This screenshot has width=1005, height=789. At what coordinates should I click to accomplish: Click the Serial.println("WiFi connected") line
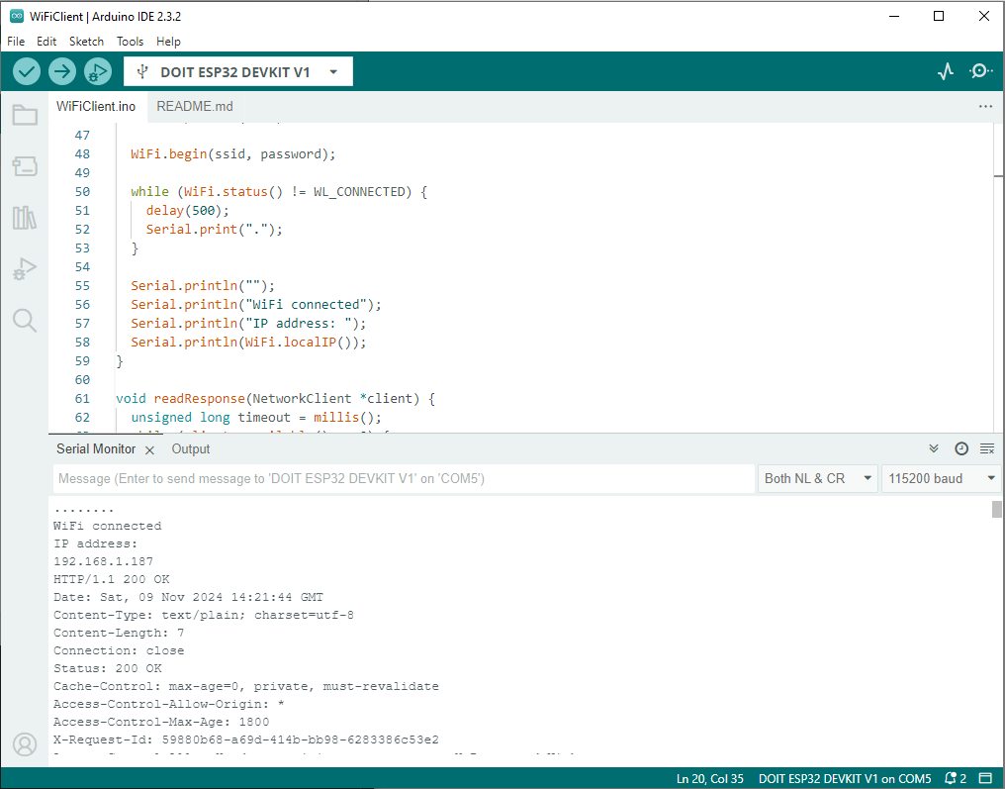coord(256,305)
